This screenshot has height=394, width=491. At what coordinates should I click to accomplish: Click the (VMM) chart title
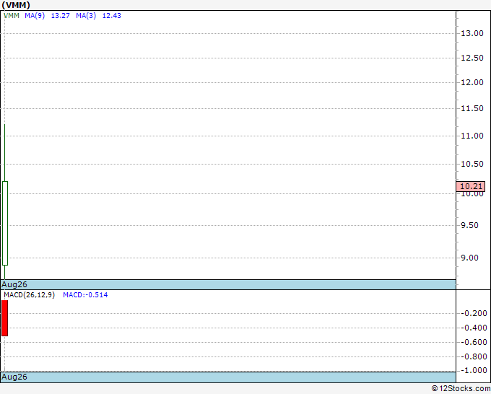coord(16,5)
